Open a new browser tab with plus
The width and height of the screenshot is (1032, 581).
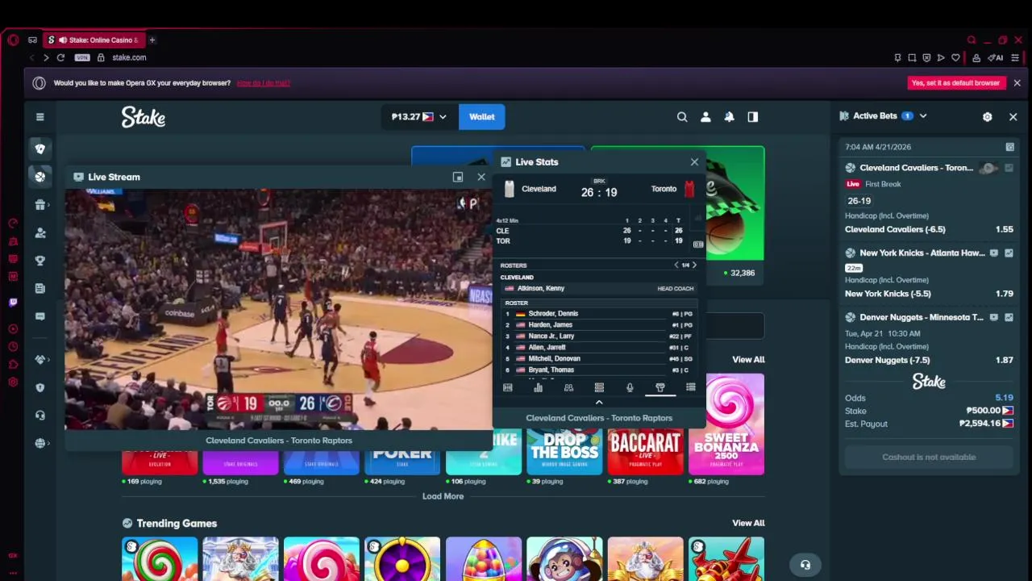click(152, 40)
